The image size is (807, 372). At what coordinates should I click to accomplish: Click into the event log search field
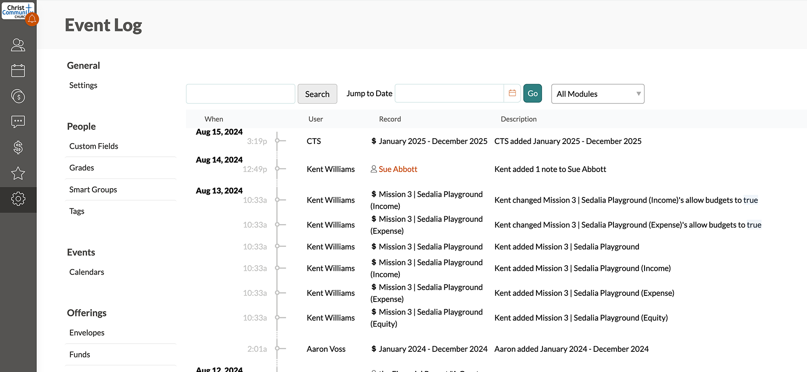[240, 94]
